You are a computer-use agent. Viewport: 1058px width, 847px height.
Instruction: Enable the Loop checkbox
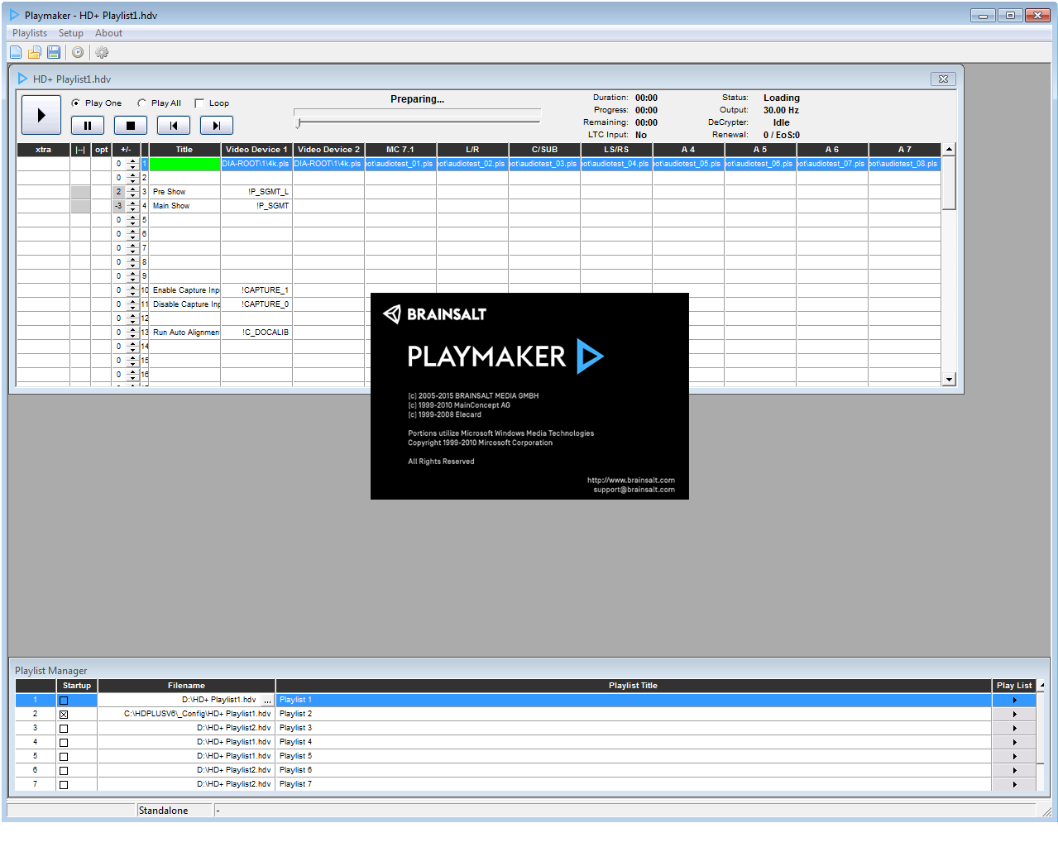click(199, 103)
